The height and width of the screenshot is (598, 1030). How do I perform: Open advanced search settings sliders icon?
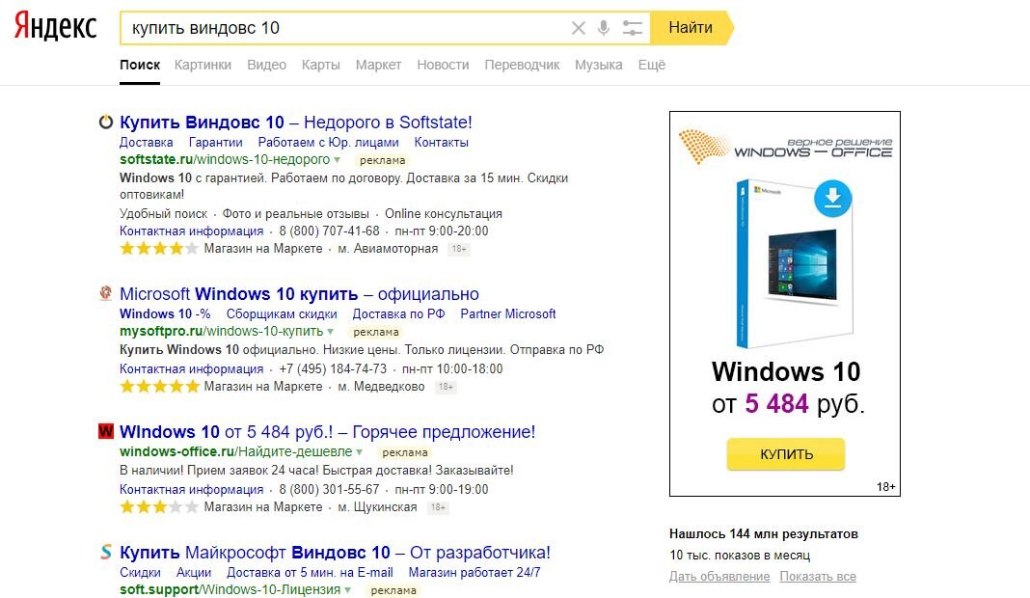632,28
